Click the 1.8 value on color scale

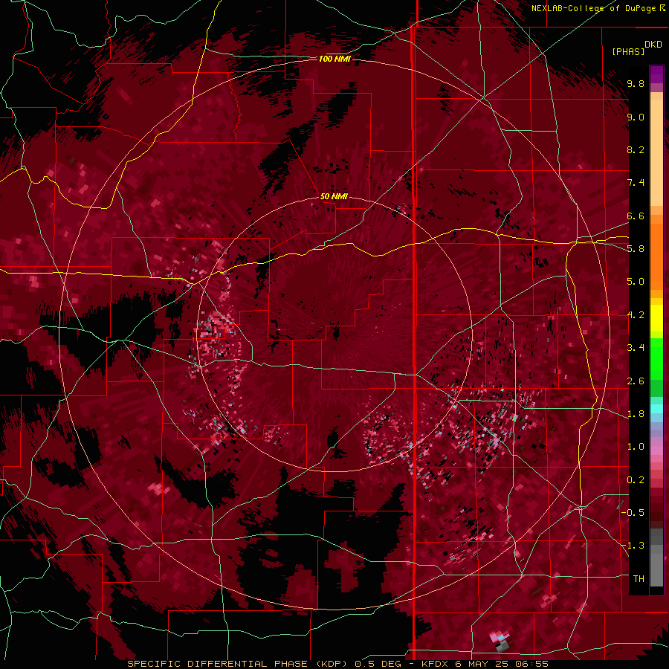point(636,414)
